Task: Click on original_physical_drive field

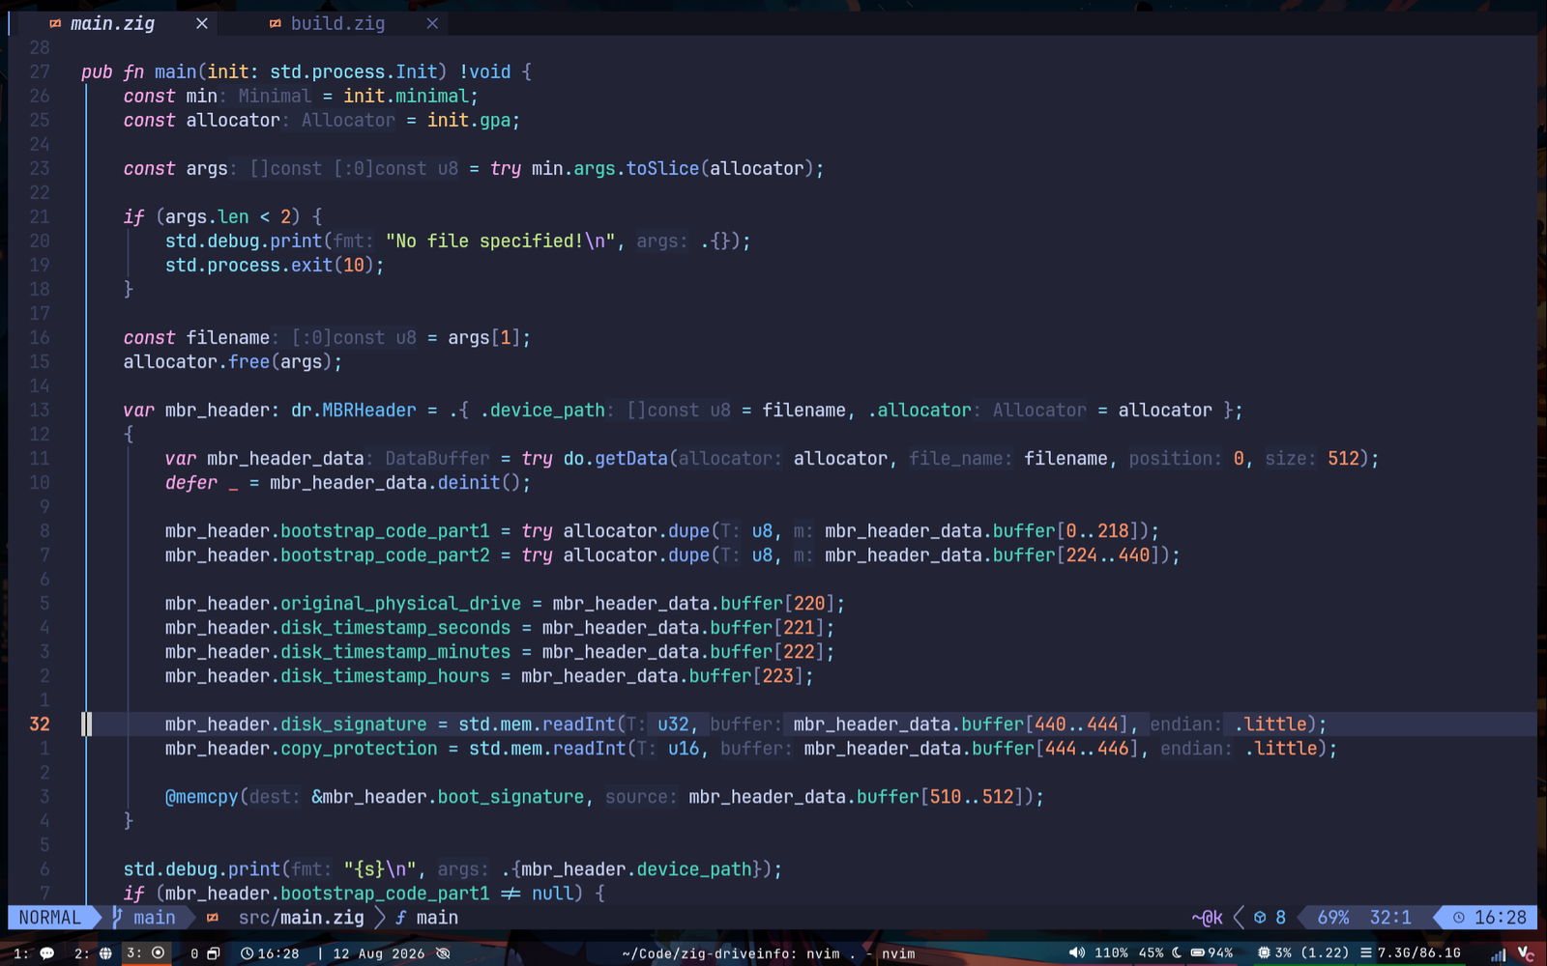Action: coord(400,603)
